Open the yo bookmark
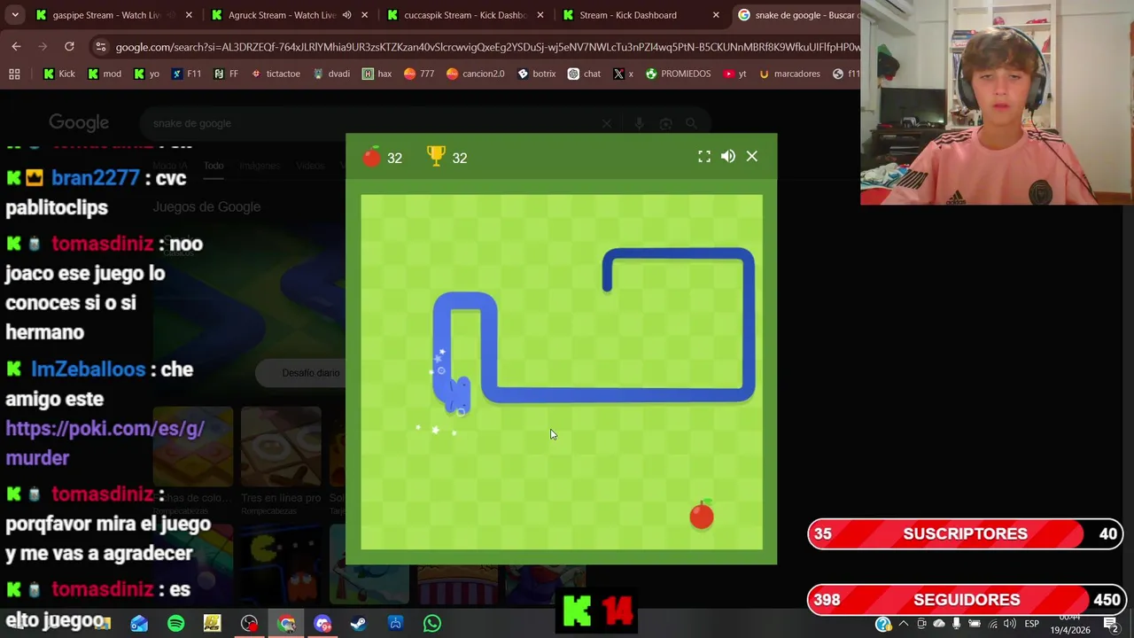 [x=146, y=74]
